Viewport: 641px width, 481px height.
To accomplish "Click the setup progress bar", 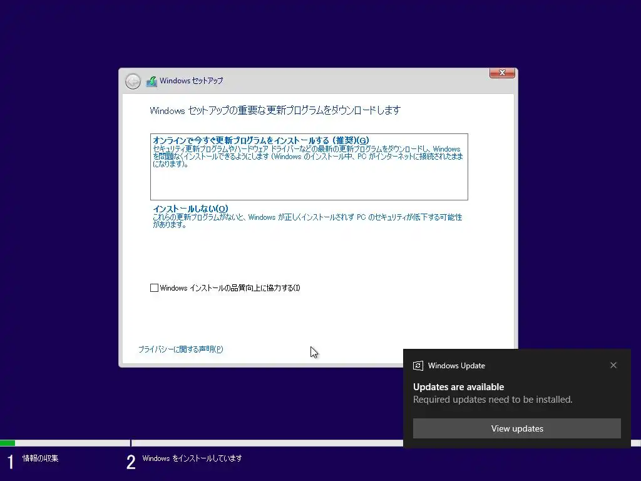I will 320,443.
